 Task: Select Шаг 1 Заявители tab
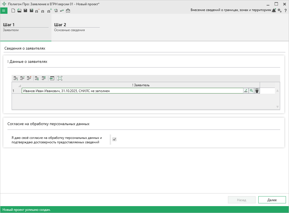click(25, 27)
